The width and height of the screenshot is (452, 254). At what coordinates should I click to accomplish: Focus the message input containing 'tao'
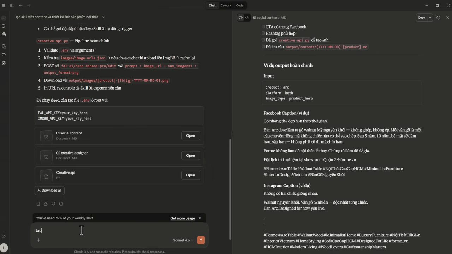tap(119, 230)
